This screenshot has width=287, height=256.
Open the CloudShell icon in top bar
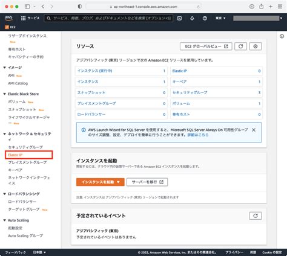(x=179, y=18)
